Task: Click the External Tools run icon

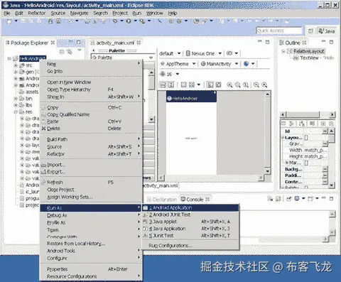Action: [x=142, y=21]
